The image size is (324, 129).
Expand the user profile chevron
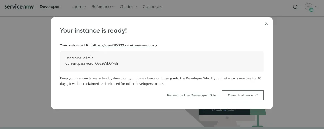pos(316,7)
